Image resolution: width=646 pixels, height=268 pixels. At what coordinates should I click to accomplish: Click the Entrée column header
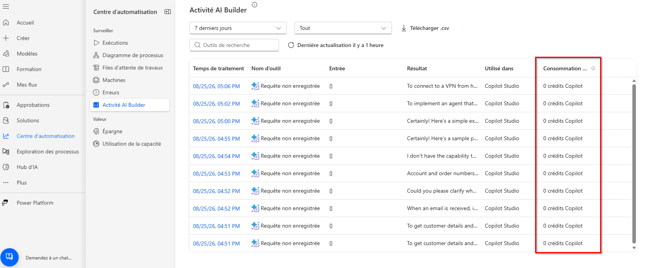pos(337,68)
